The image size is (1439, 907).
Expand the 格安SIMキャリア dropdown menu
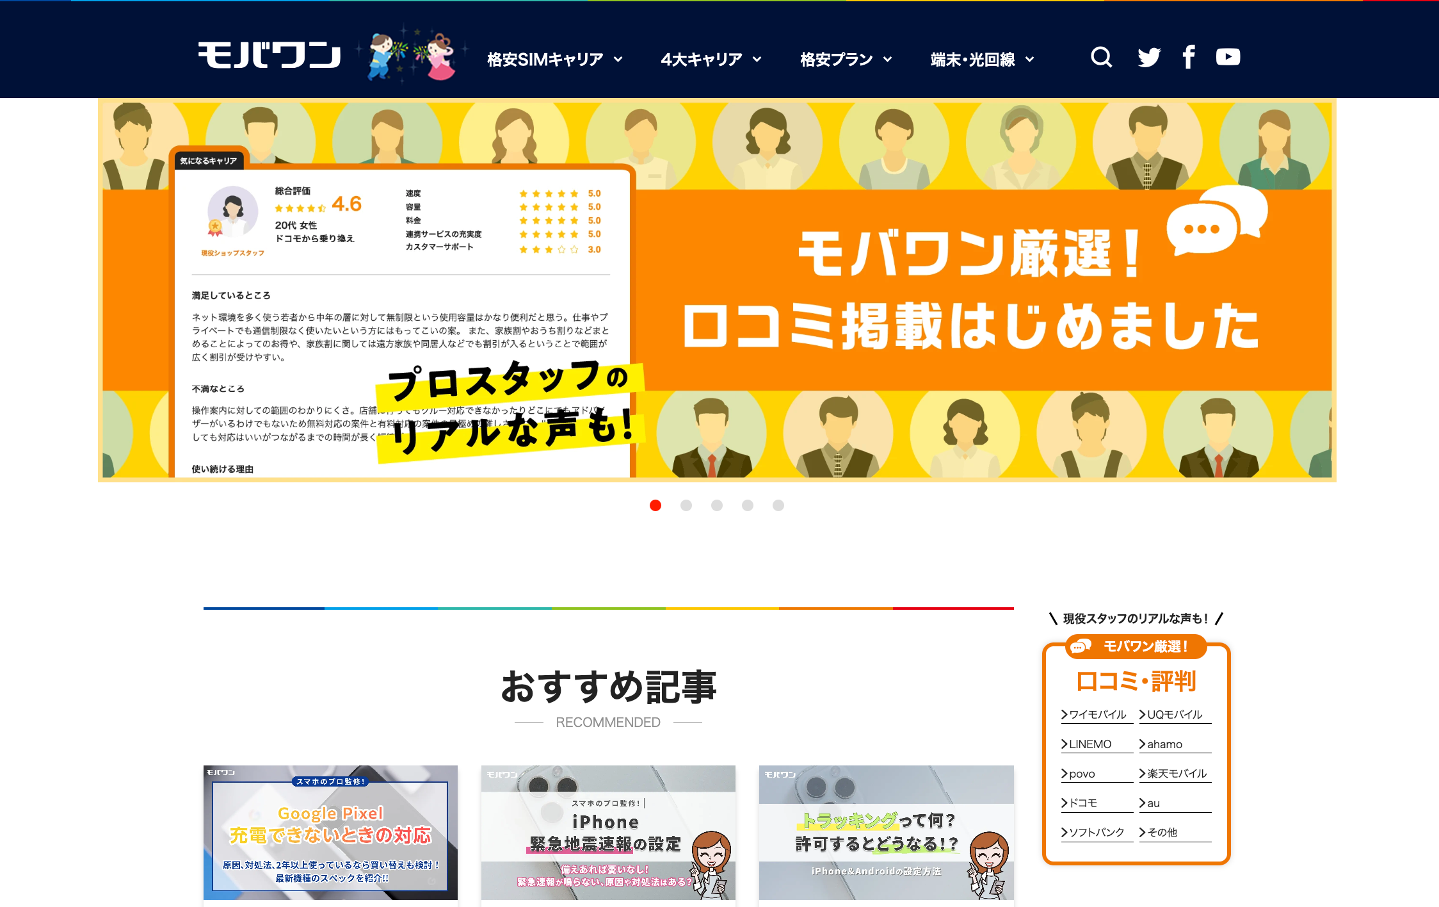[554, 60]
